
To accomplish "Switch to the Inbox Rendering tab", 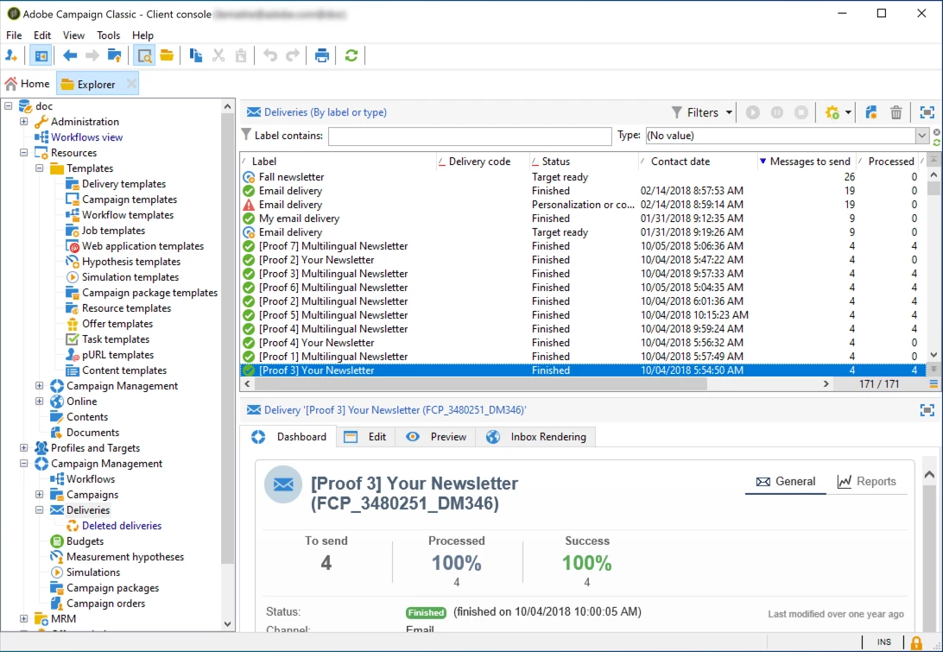I will tap(536, 437).
